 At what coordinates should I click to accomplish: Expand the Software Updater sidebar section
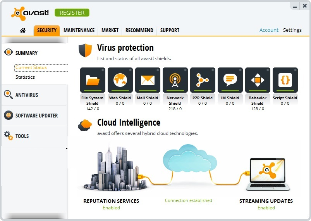[37, 116]
